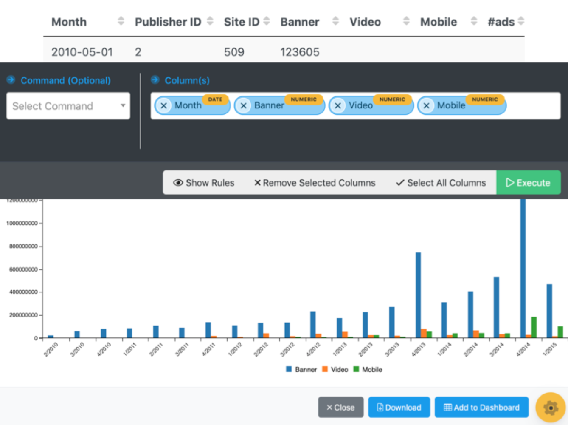Remove the Banner column chip

(244, 105)
